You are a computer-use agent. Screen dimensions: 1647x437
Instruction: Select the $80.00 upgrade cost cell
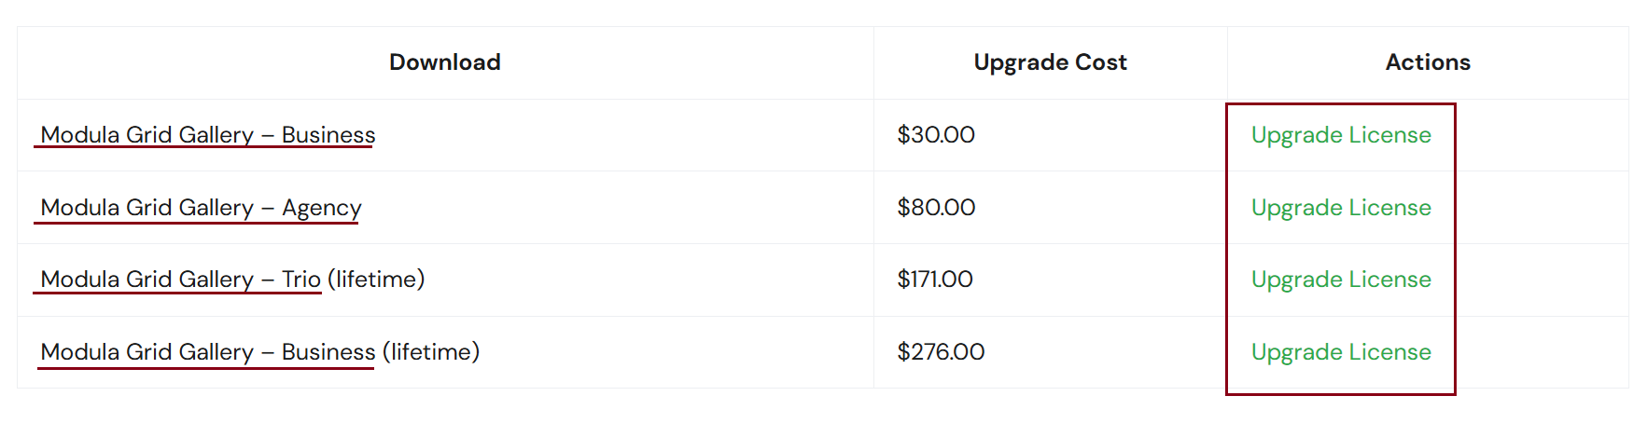936,208
